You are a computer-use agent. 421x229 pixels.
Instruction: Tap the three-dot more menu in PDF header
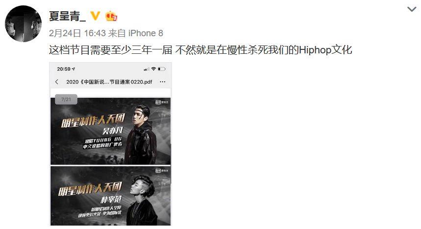click(162, 82)
